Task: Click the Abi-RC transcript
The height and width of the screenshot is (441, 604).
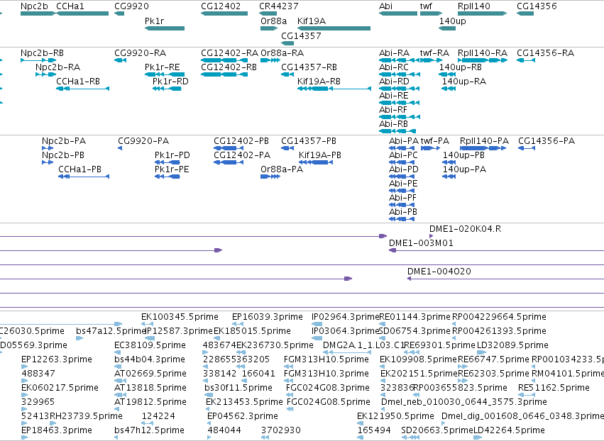Action: point(400,74)
